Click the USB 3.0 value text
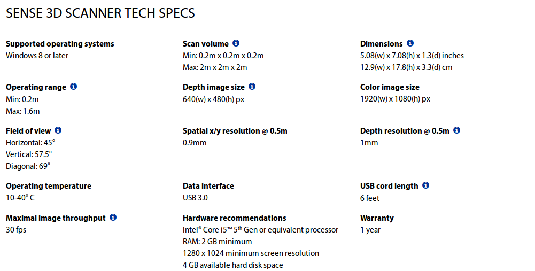Image resolution: width=535 pixels, height=271 pixels. pos(195,198)
